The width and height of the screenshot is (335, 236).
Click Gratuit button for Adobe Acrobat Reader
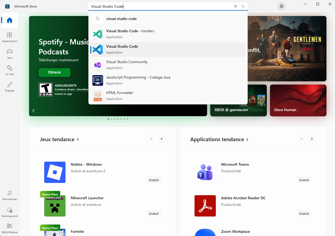coord(304,214)
